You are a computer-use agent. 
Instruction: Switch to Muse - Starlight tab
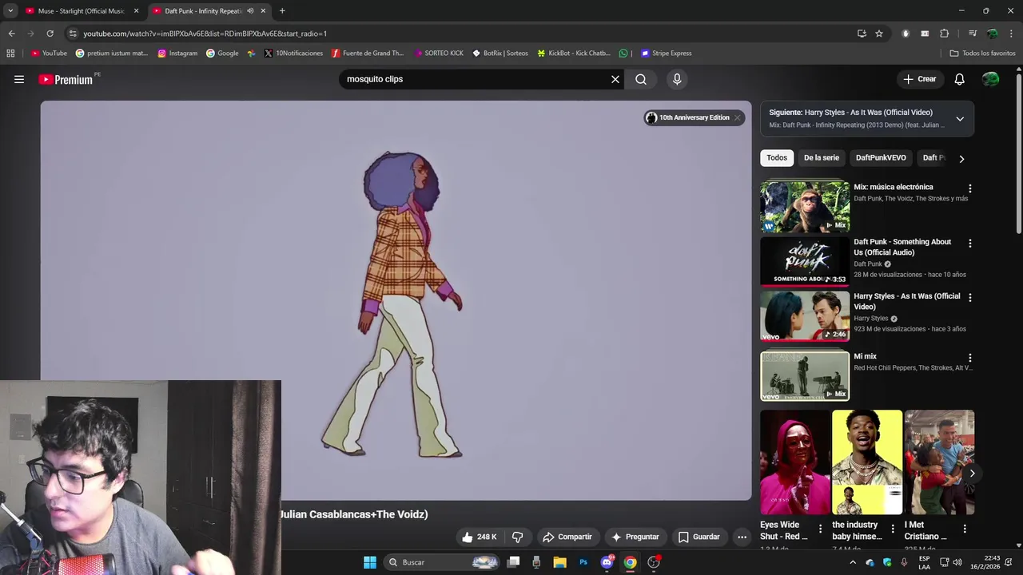pyautogui.click(x=82, y=11)
